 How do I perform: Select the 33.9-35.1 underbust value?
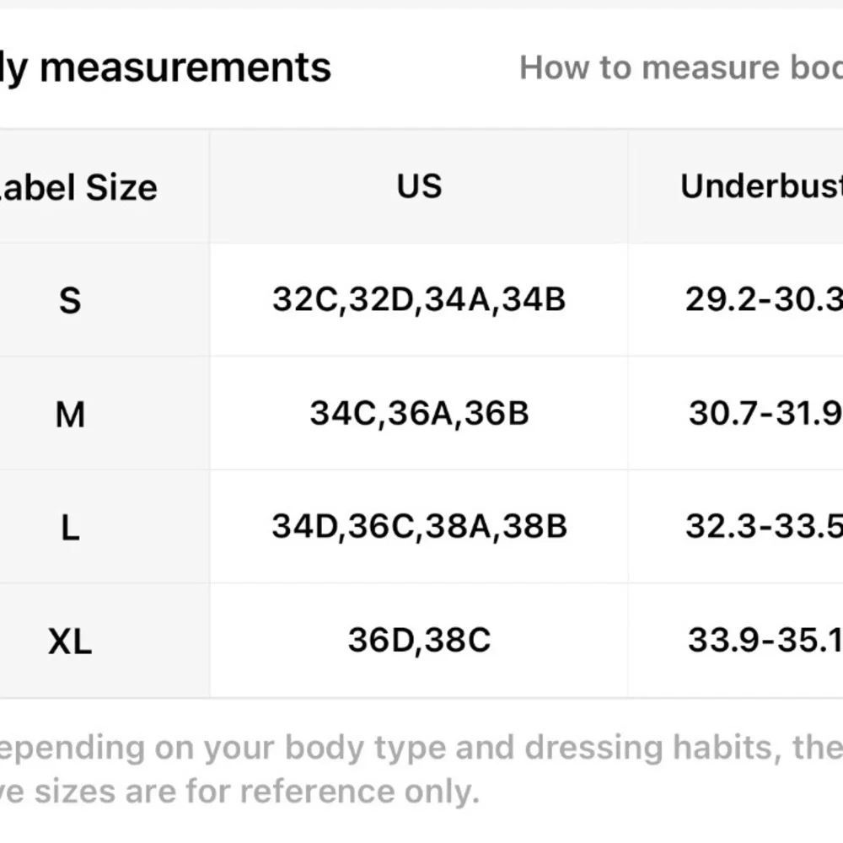tap(765, 641)
